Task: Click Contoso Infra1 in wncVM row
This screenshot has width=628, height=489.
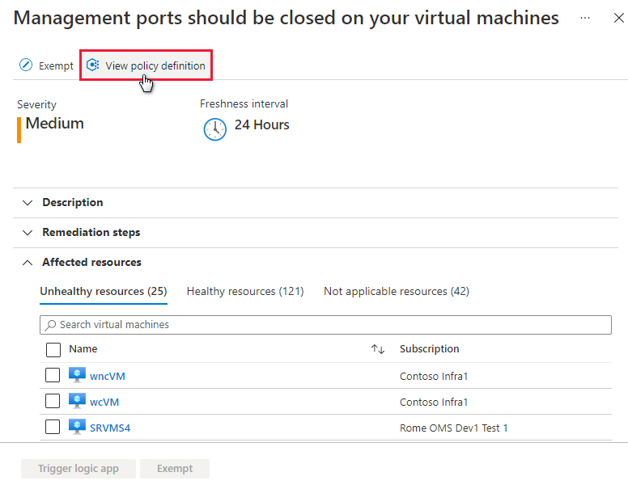Action: pyautogui.click(x=434, y=376)
